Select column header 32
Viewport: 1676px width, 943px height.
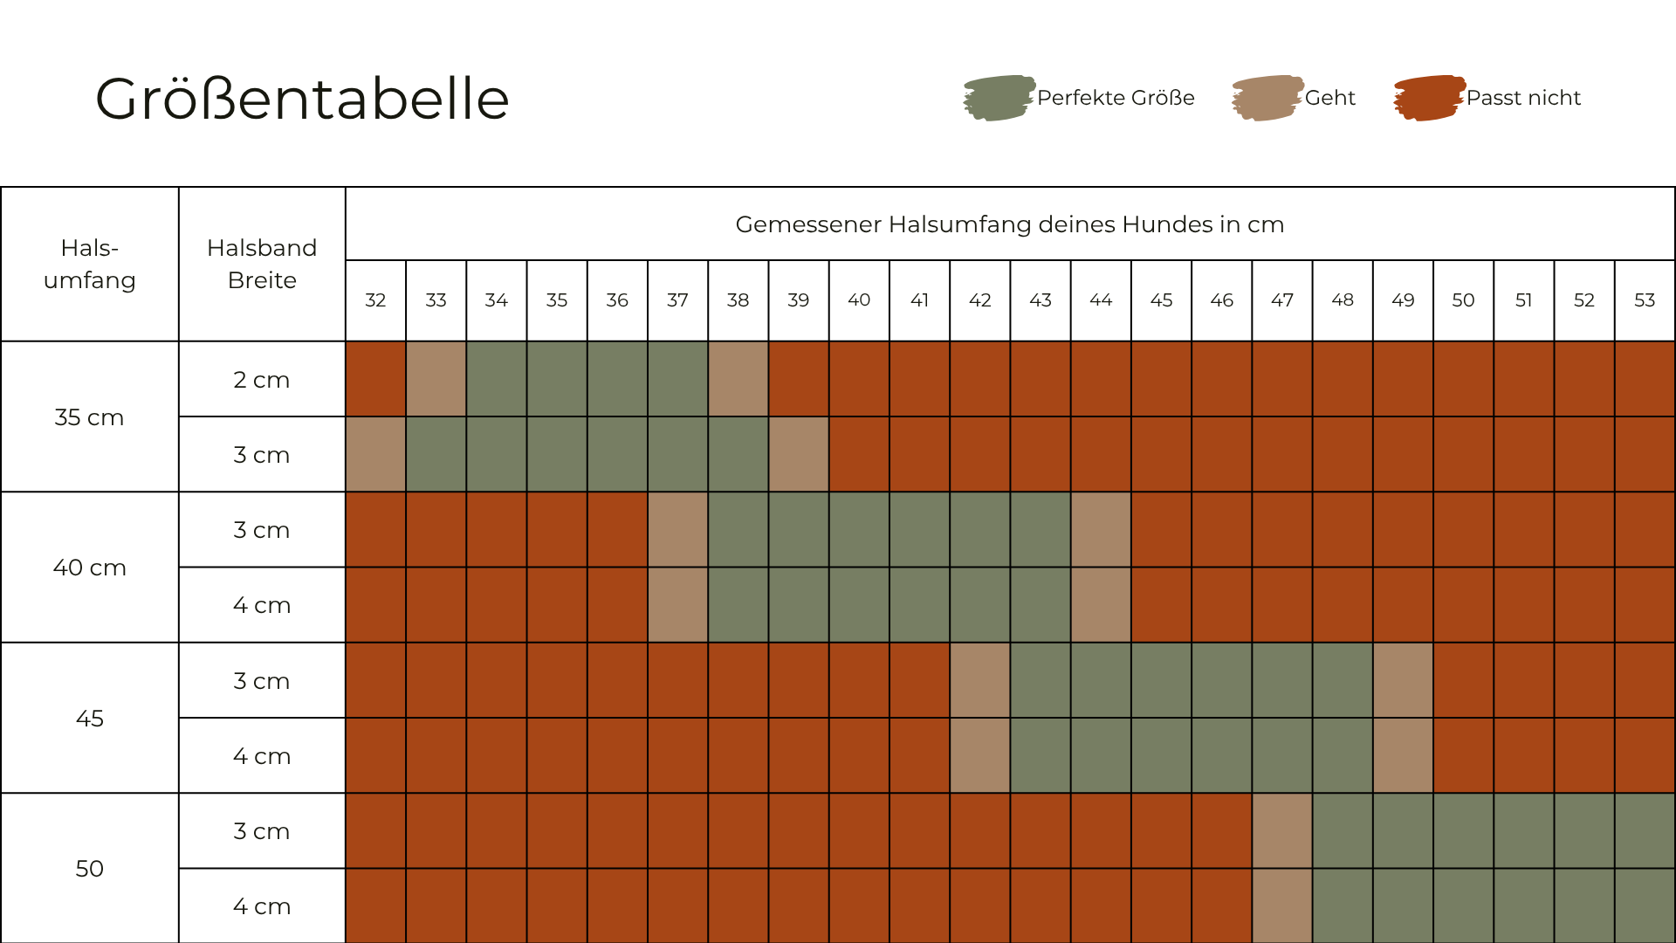pos(375,300)
